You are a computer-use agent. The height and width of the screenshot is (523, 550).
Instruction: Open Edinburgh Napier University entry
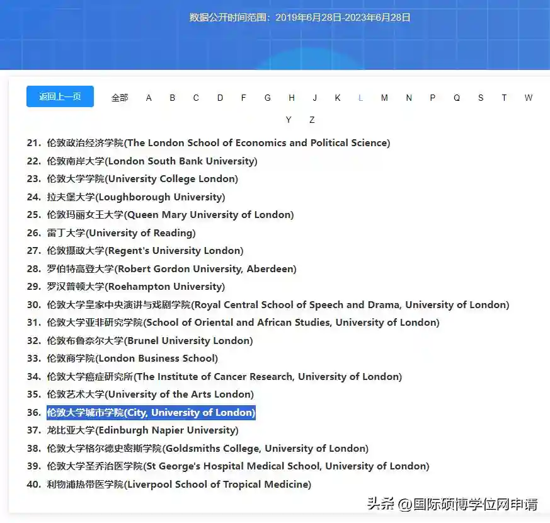coord(142,430)
